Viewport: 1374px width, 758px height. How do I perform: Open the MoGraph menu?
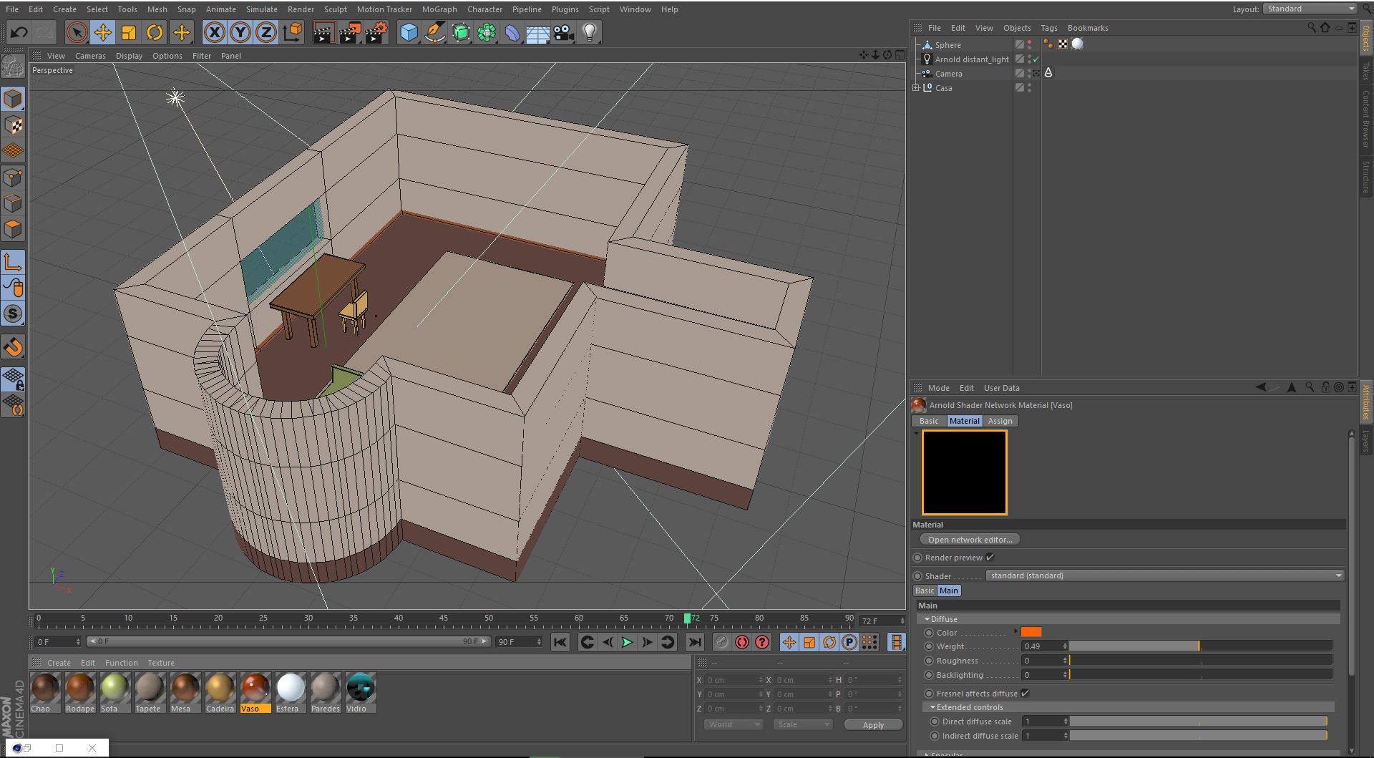[439, 9]
